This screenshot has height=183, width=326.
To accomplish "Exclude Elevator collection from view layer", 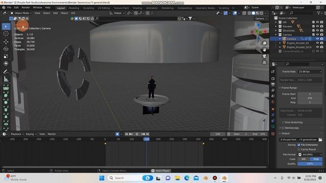I will (x=313, y=26).
